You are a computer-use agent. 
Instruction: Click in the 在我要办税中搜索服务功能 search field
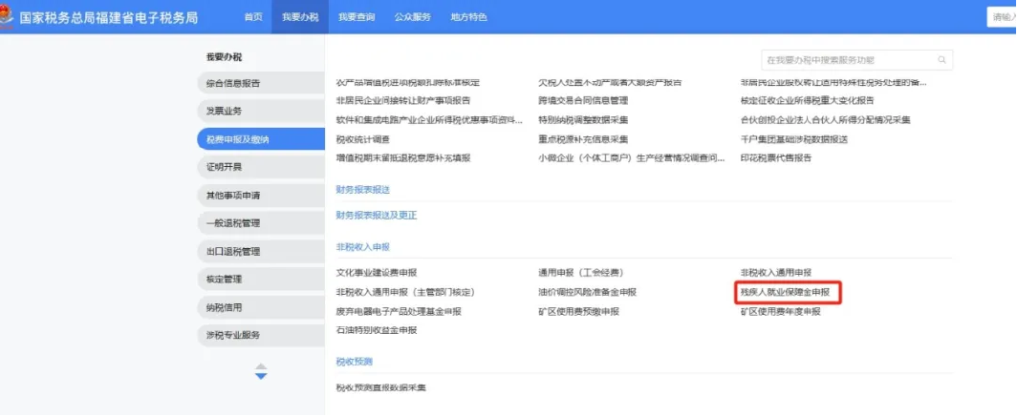[x=846, y=60]
